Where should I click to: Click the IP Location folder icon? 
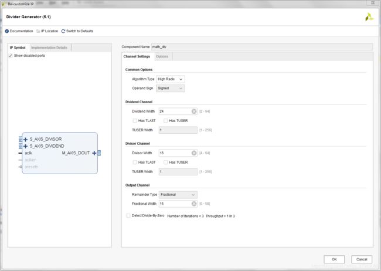point(38,31)
